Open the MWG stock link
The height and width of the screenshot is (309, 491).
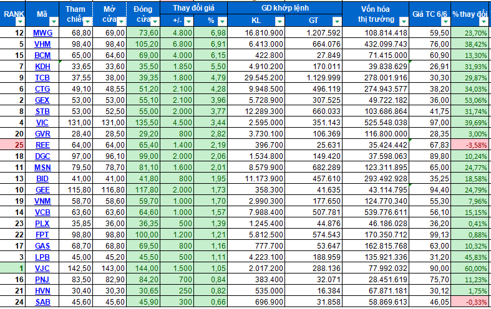tap(42, 33)
